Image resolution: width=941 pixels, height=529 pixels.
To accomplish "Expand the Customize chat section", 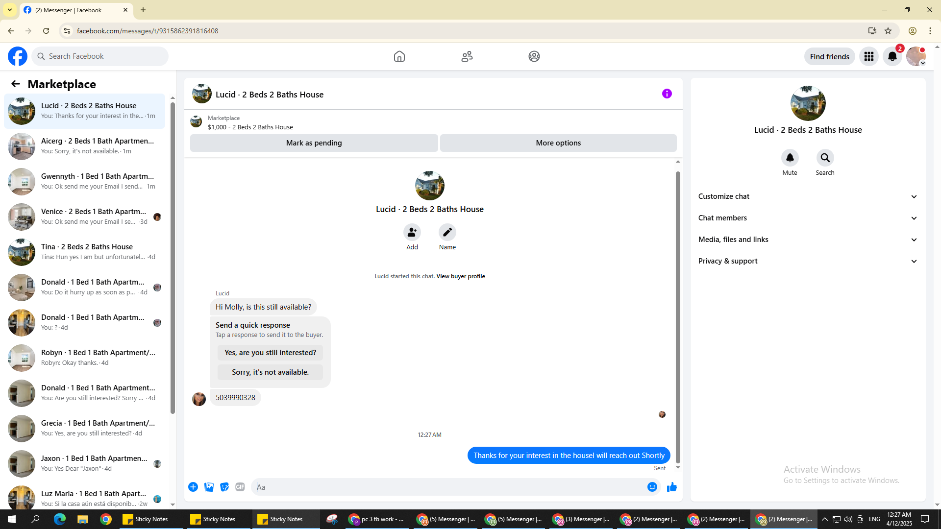I will (808, 196).
